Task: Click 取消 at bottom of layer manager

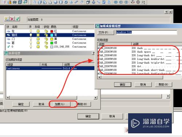Action: [x=112, y=116]
